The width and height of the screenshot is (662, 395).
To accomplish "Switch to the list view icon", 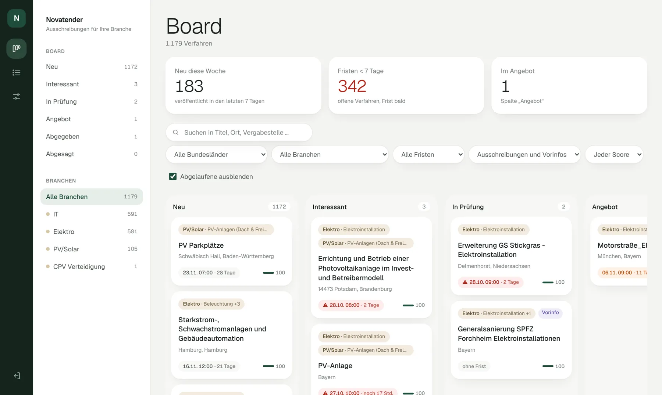I will (17, 73).
